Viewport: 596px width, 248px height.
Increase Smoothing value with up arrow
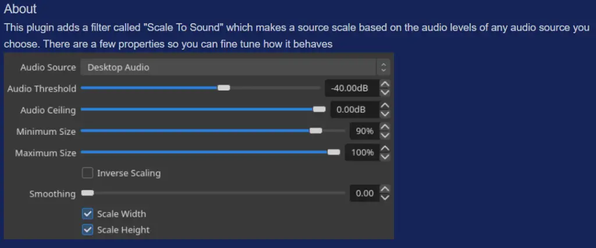385,189
